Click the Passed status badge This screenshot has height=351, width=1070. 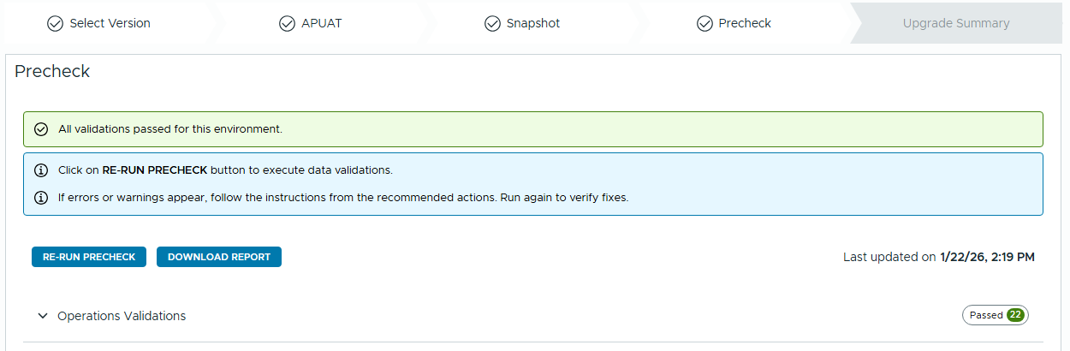986,315
